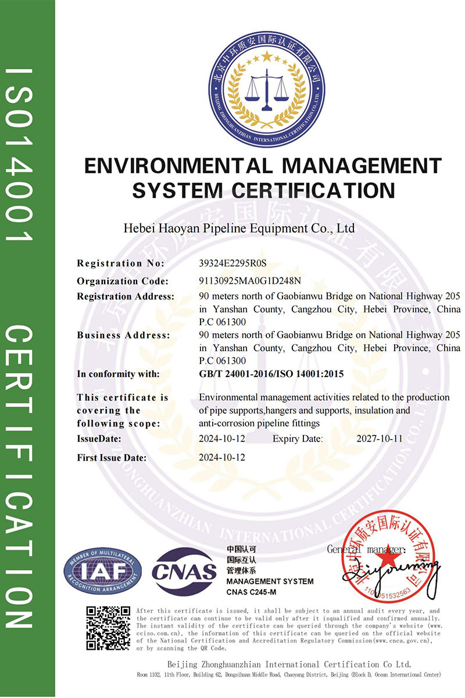Select the date beside "IssueDate:"

(x=222, y=439)
